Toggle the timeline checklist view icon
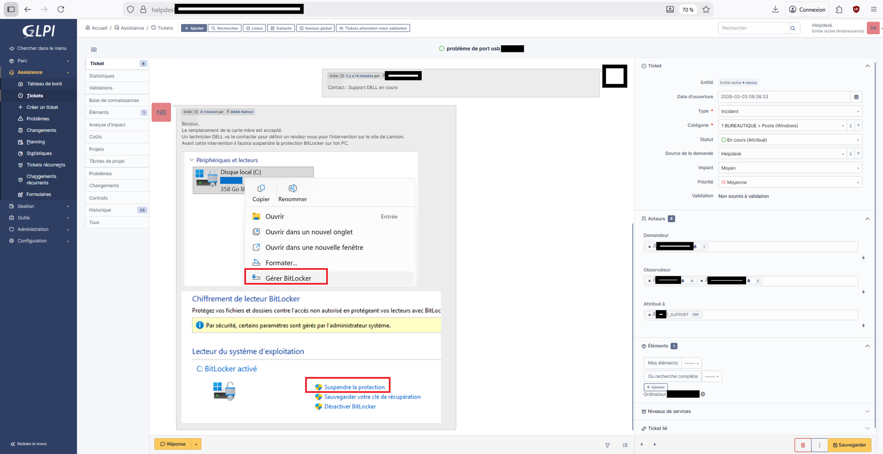This screenshot has height=454, width=883. click(x=625, y=445)
